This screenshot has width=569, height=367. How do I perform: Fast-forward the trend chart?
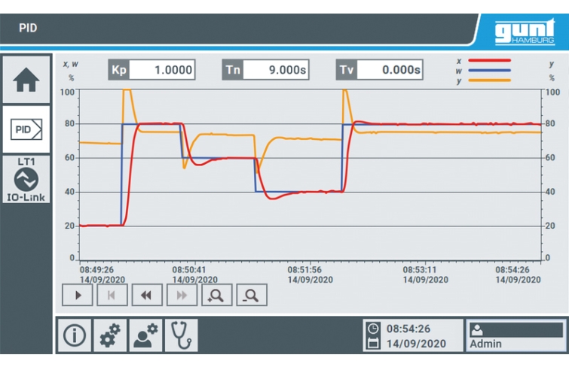(x=182, y=296)
